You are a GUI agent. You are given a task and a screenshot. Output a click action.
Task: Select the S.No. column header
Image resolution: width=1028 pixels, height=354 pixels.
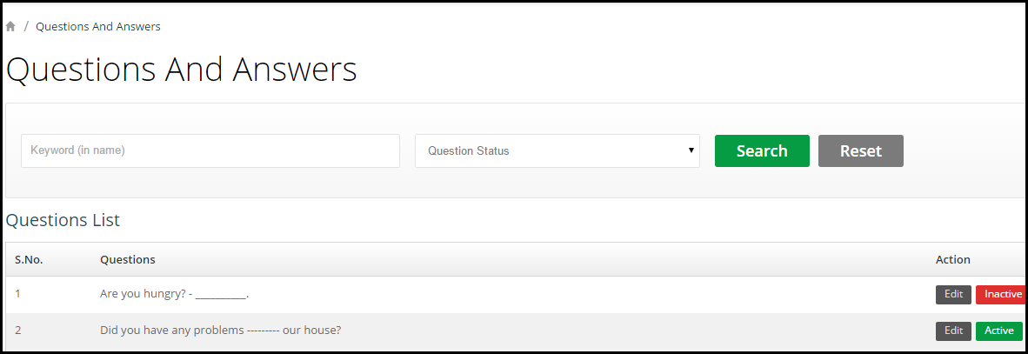[29, 259]
